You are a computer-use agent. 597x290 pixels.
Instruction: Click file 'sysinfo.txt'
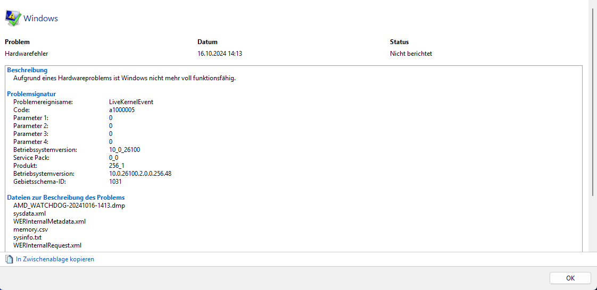coord(28,237)
